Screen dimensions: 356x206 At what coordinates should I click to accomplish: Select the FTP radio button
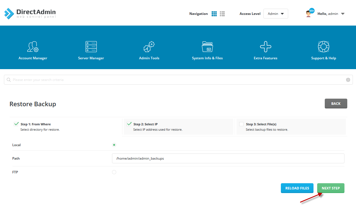[x=114, y=172]
